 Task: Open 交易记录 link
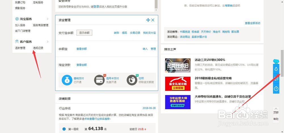pyautogui.click(x=135, y=33)
